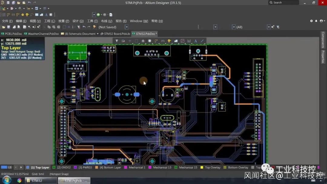Open the Properties side panel
327x184 pixels.
coord(323,57)
